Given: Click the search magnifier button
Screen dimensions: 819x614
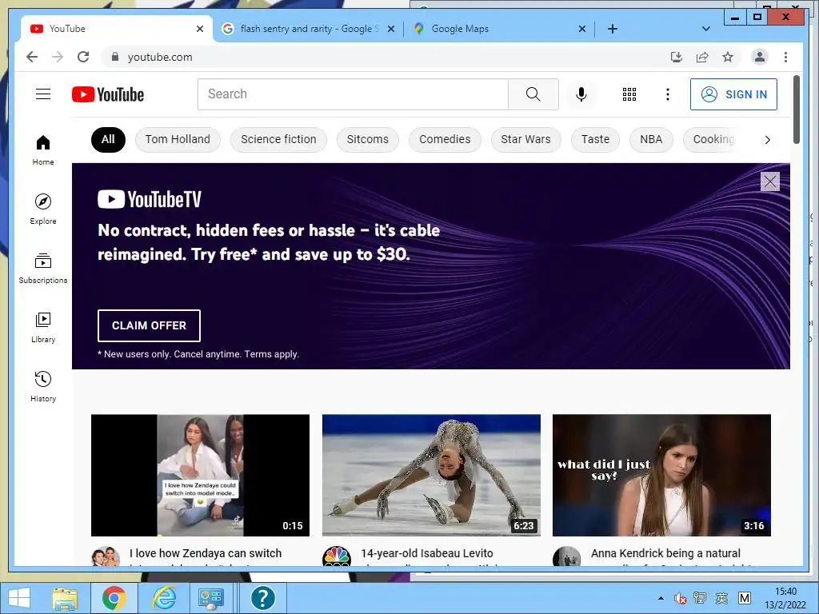Looking at the screenshot, I should [533, 94].
